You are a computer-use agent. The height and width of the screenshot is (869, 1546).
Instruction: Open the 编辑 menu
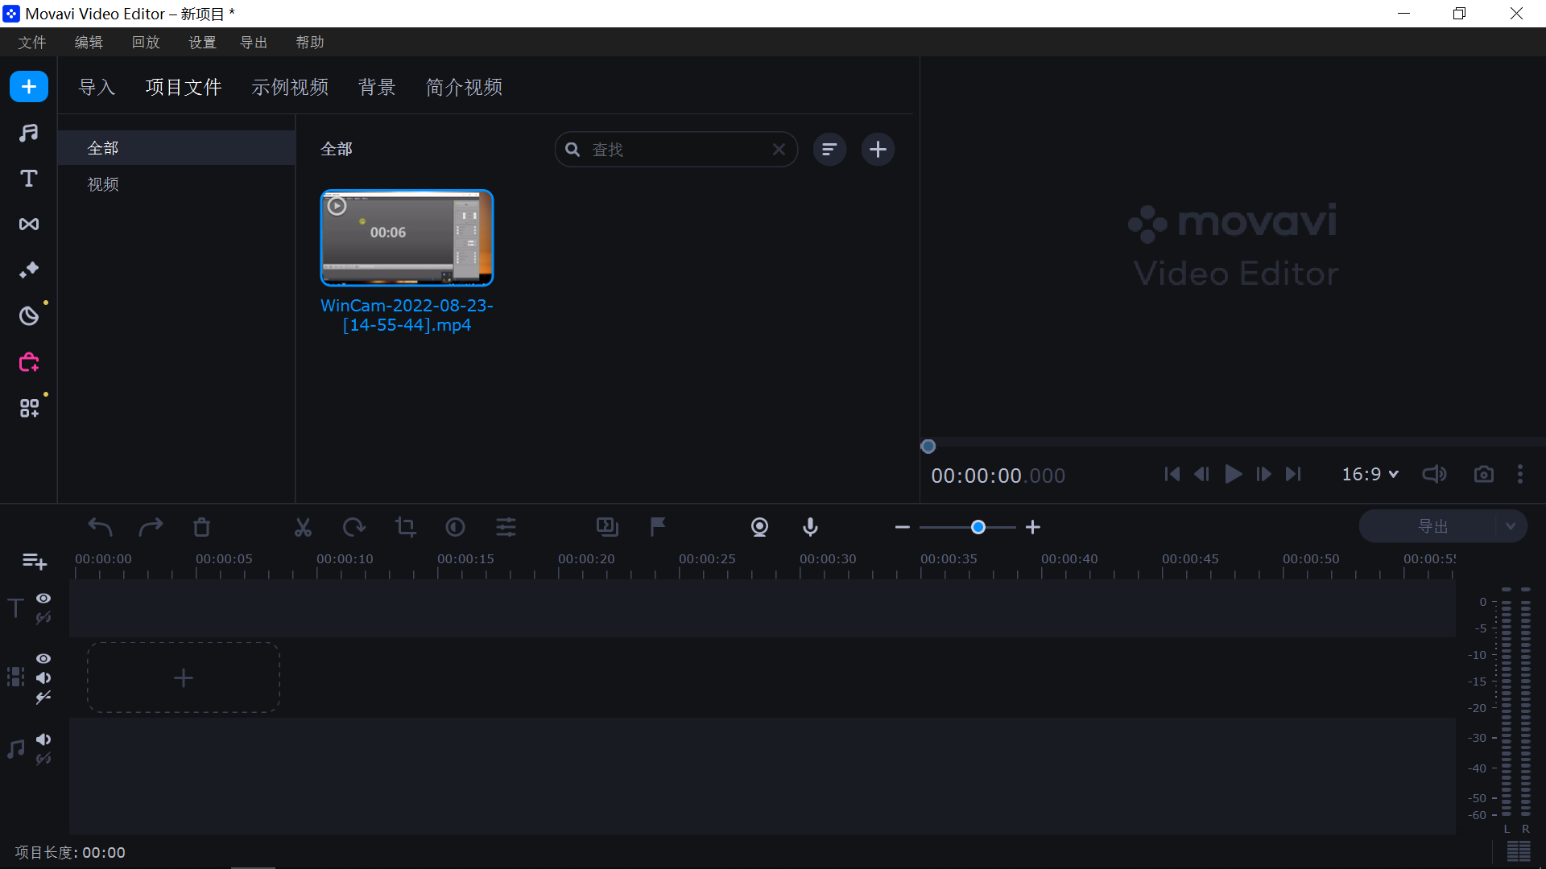(89, 43)
